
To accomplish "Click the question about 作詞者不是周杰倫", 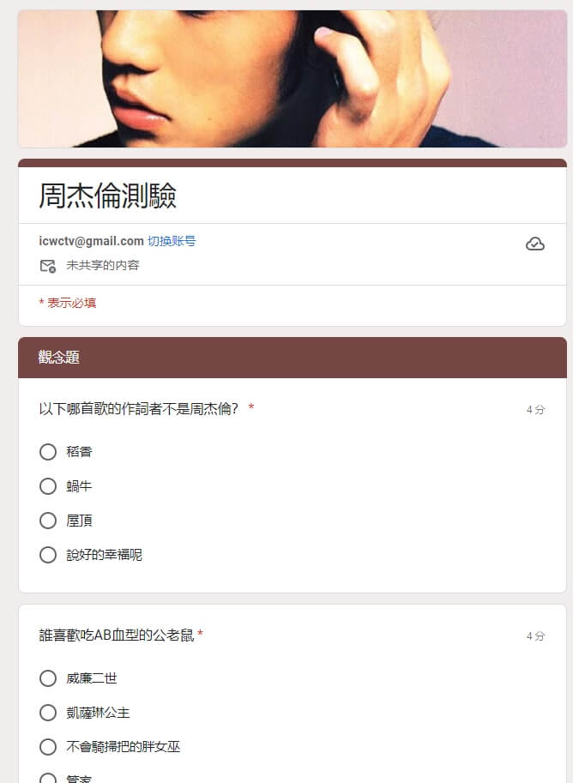I will point(139,408).
